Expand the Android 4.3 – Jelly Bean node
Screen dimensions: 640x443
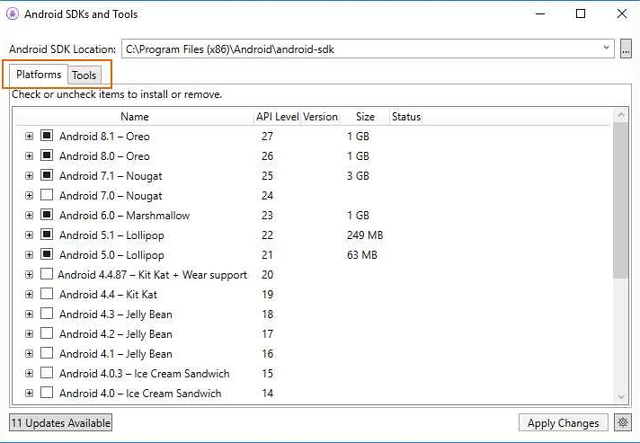tap(29, 315)
